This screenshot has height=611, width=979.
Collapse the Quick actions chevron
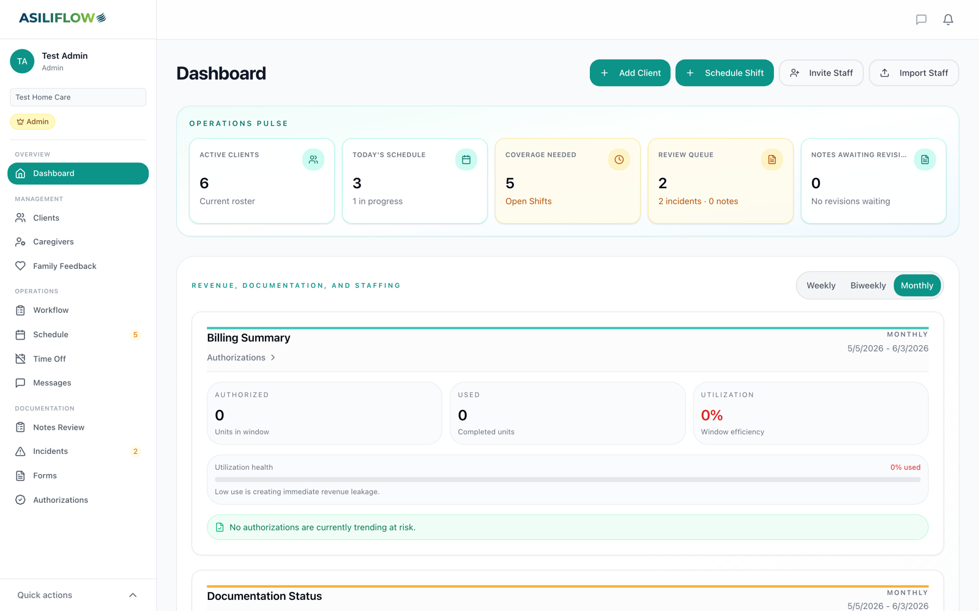(133, 595)
